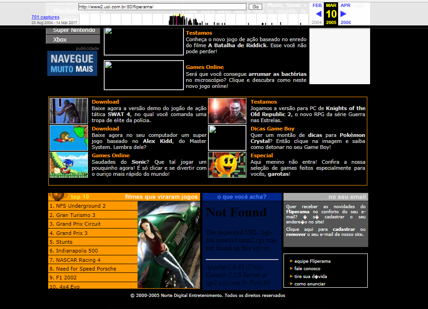Screen dimensions: 428x309
Task: Select NASCAR Racing 4 in top 10 list
Action: [93, 260]
